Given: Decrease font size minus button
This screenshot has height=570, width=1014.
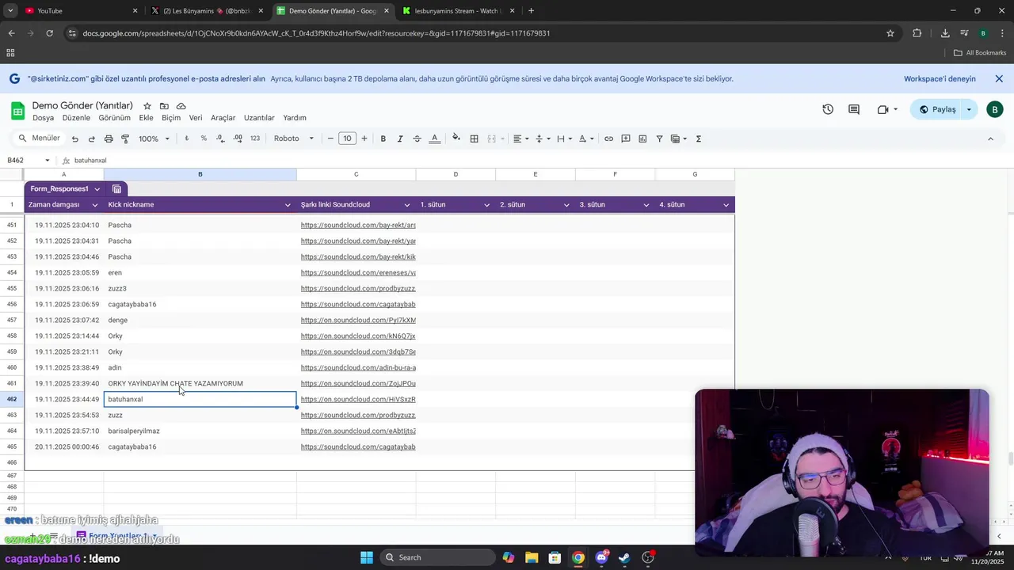Looking at the screenshot, I should click(x=330, y=139).
